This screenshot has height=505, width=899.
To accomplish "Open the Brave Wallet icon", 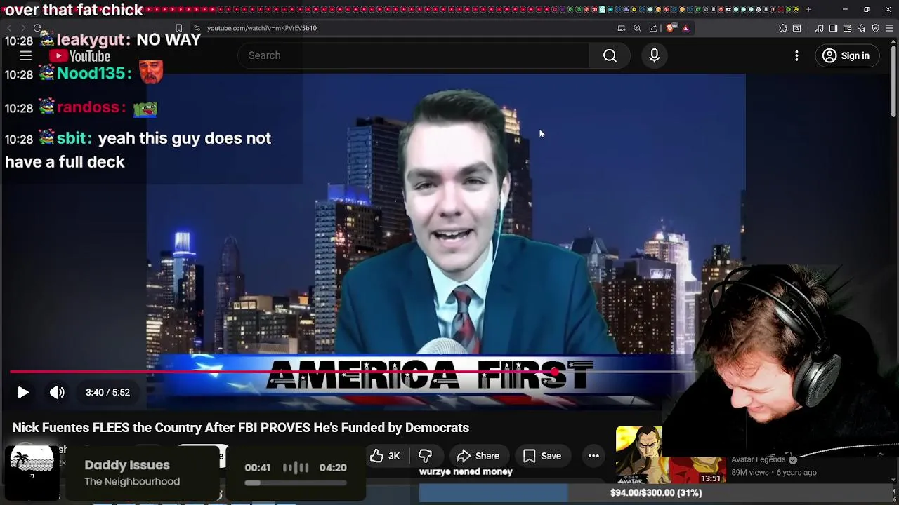I will pyautogui.click(x=847, y=28).
